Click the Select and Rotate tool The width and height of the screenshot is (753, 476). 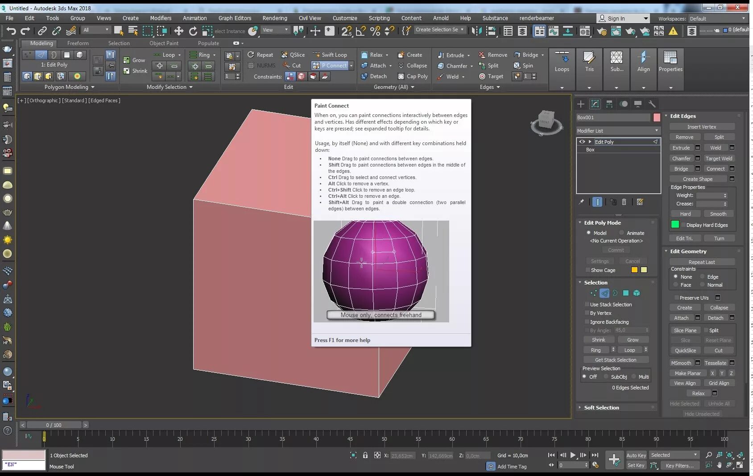[193, 30]
